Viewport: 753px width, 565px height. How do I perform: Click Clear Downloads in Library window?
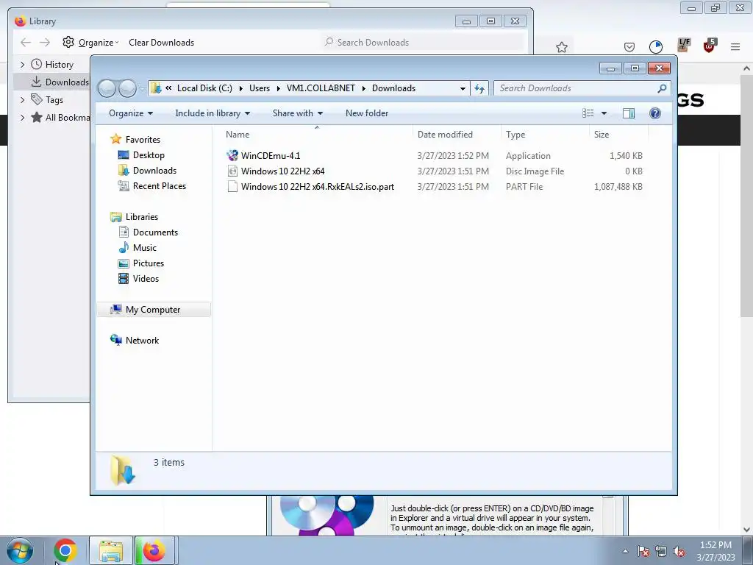tap(161, 42)
